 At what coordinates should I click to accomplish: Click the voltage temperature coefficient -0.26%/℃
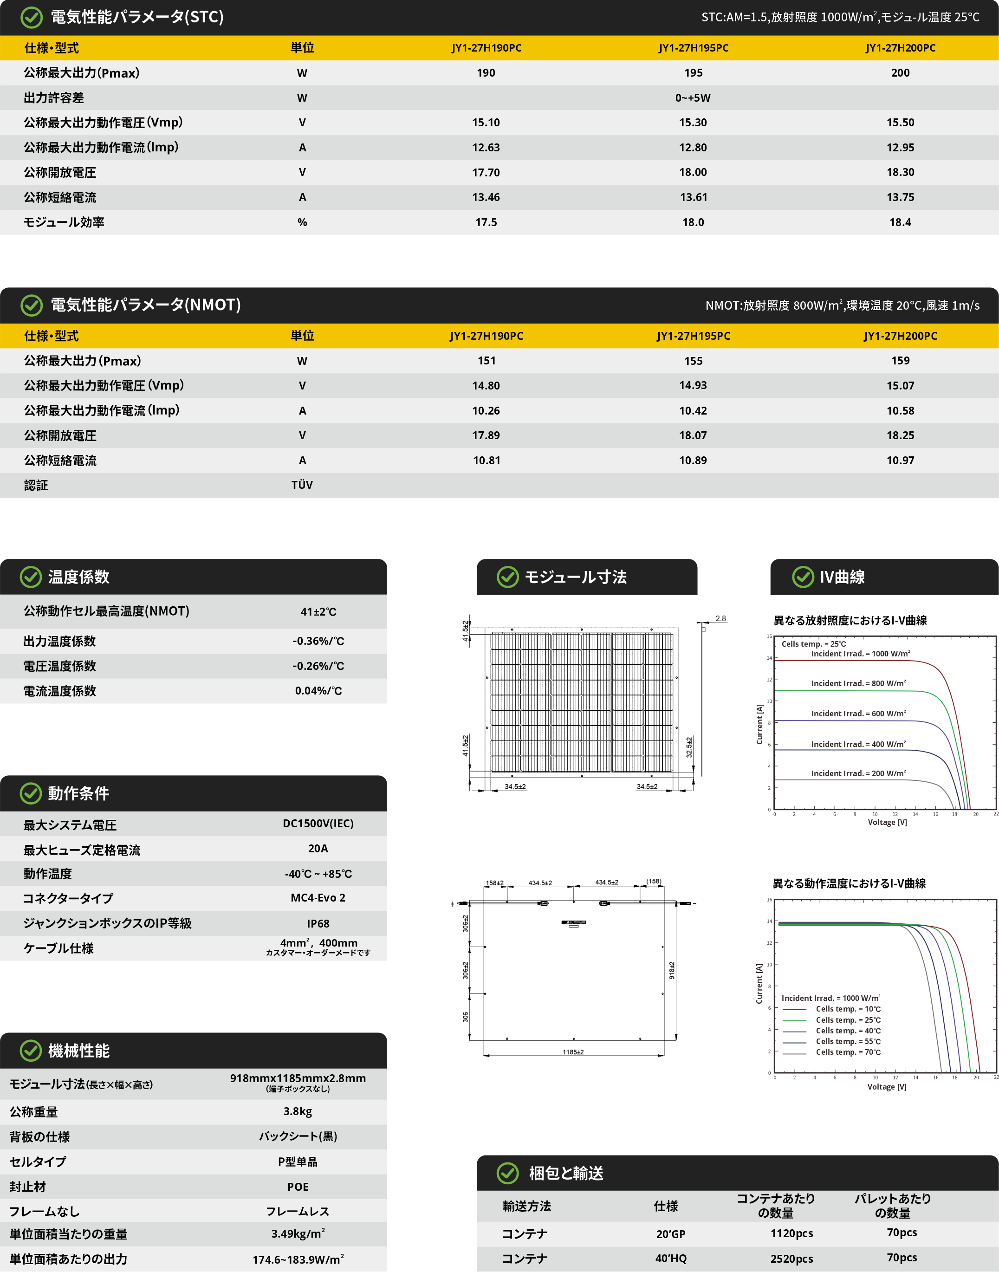[318, 666]
